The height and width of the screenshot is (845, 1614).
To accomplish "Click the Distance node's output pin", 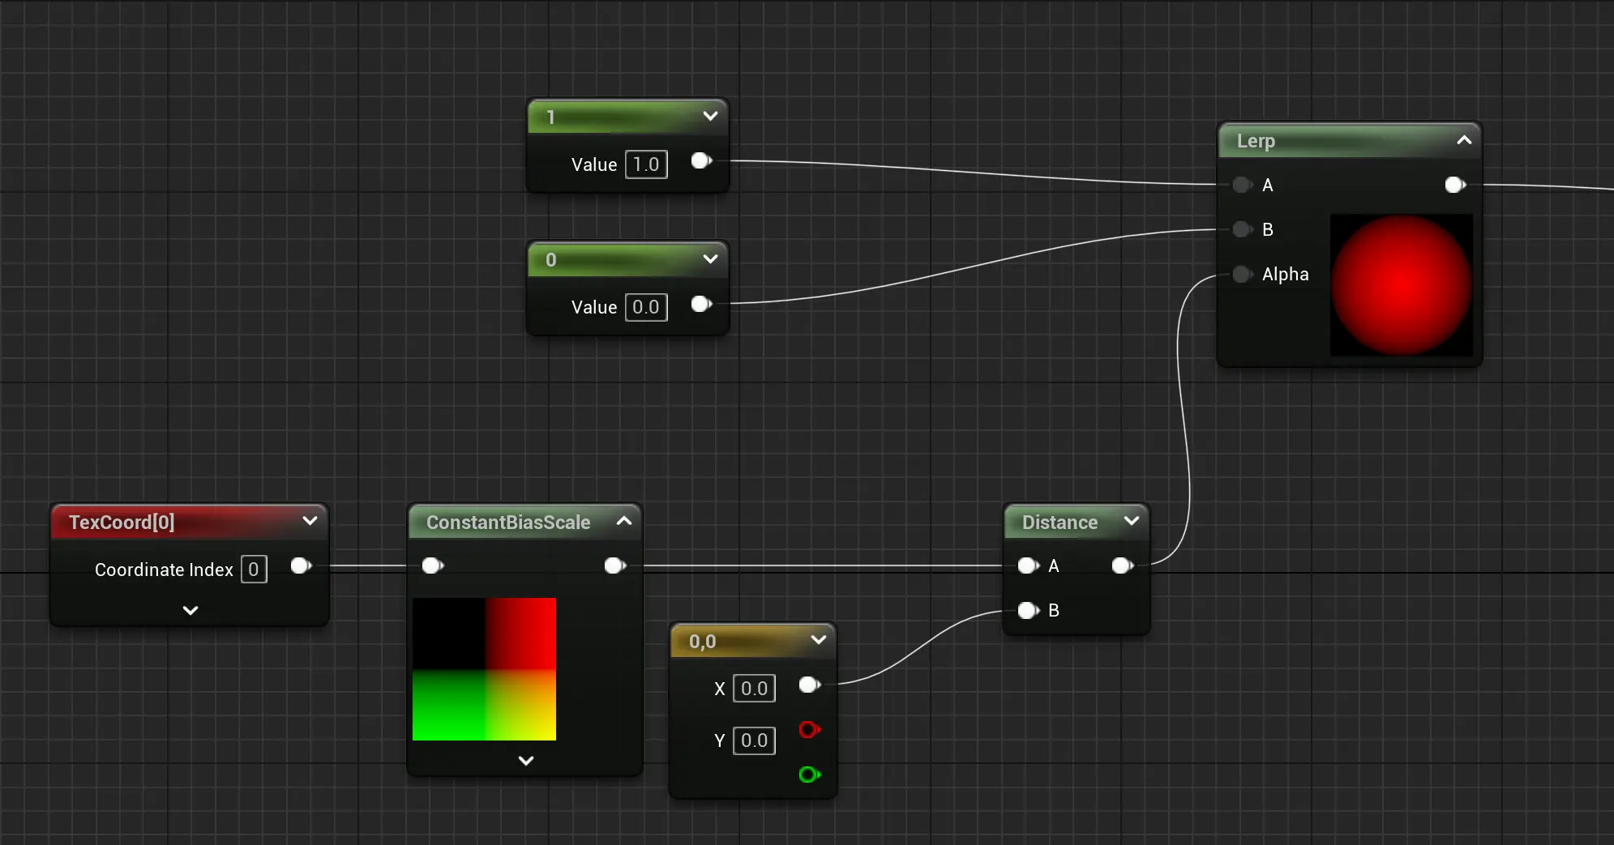I will (1122, 565).
